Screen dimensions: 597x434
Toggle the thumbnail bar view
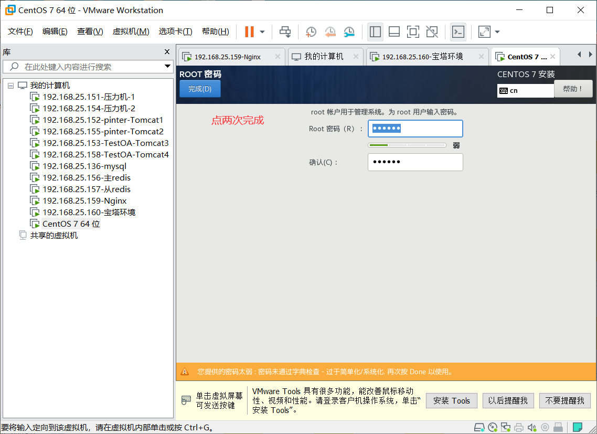pos(394,32)
